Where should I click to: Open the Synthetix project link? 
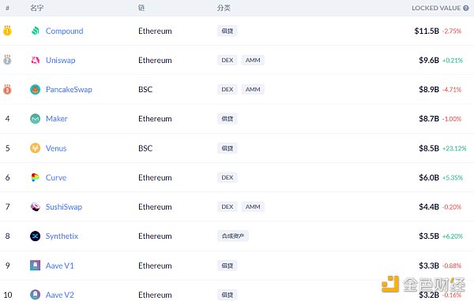(62, 236)
